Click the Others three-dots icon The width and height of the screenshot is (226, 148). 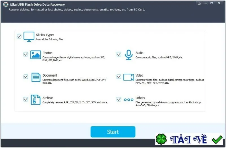click(x=129, y=100)
